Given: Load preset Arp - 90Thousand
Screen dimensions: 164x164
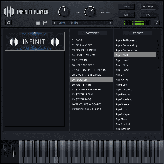Looking at the screenshot, I should coord(135,40).
